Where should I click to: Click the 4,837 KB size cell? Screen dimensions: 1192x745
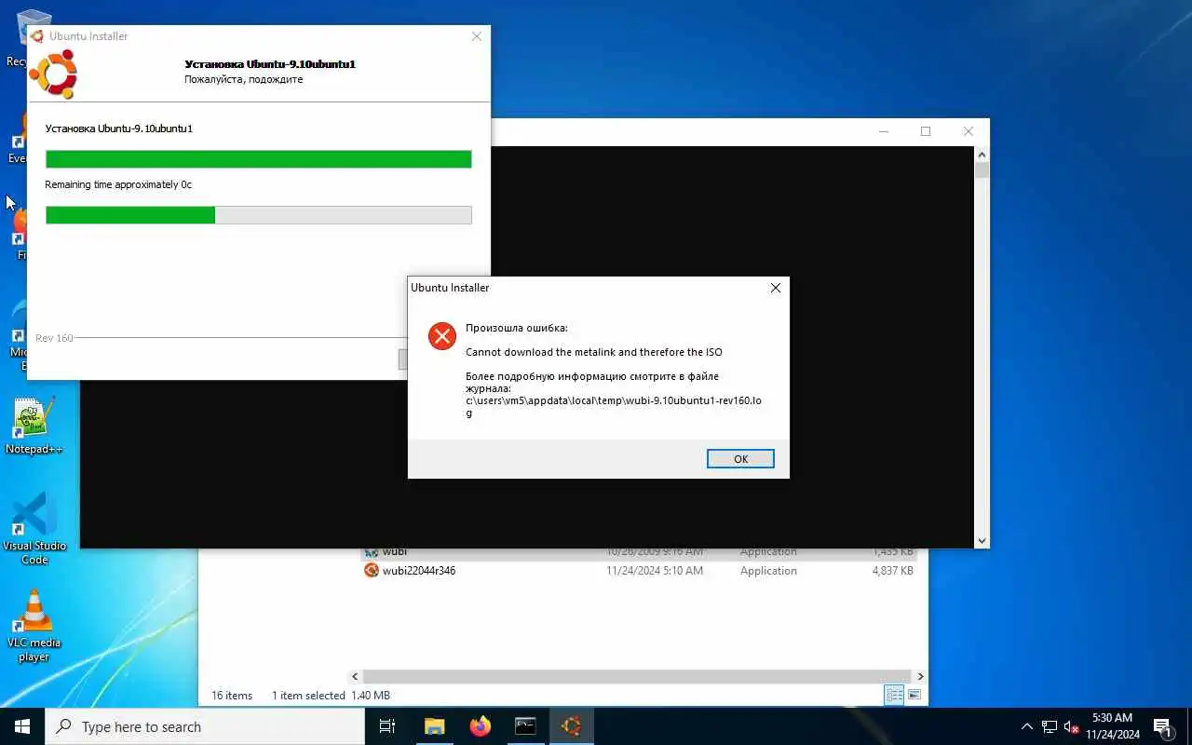pyautogui.click(x=892, y=571)
